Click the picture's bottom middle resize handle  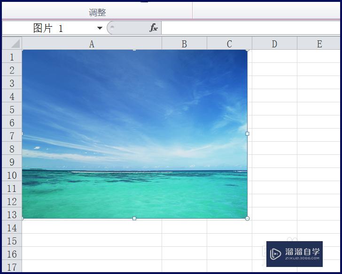[134, 218]
